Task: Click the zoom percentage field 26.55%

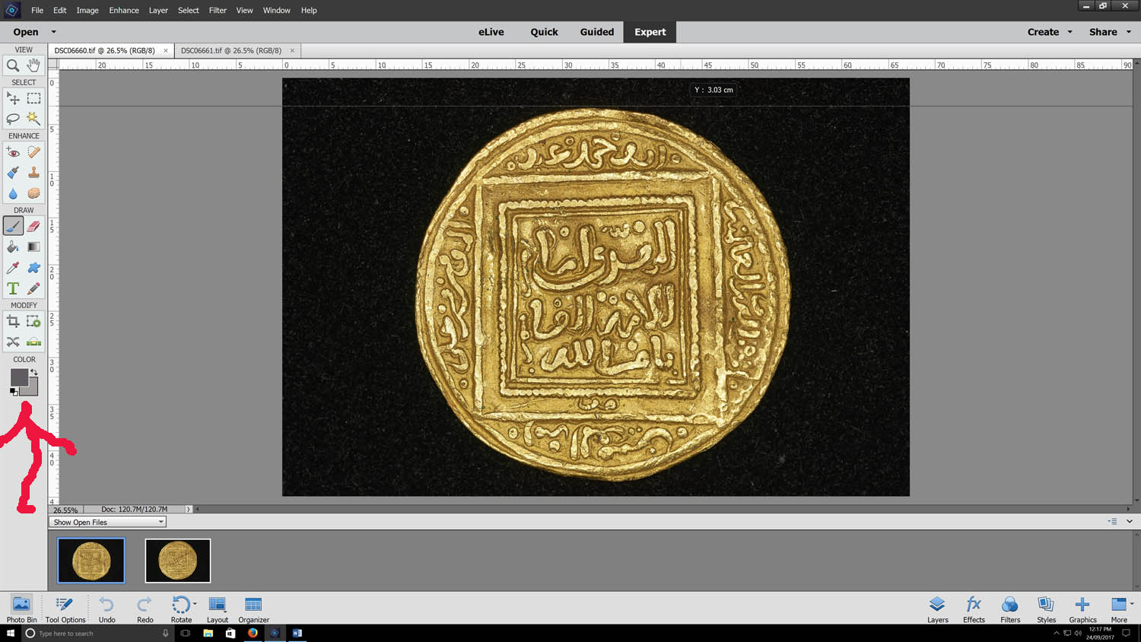Action: click(65, 510)
